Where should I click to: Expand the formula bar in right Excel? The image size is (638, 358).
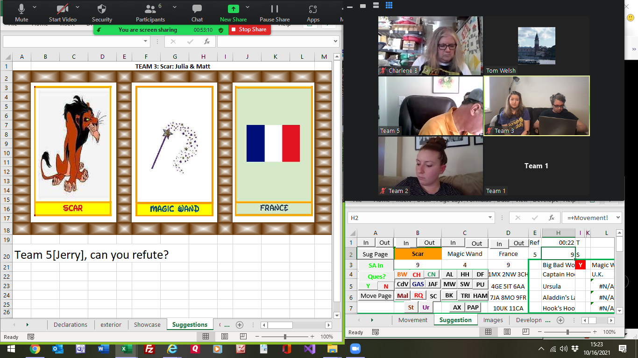(618, 218)
